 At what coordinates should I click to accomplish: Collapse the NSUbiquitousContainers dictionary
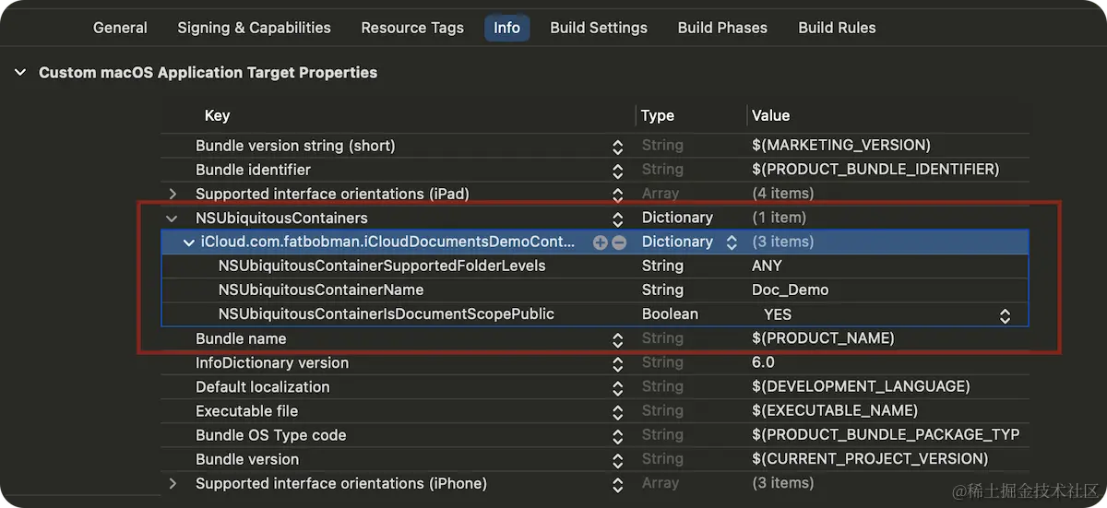coord(172,219)
